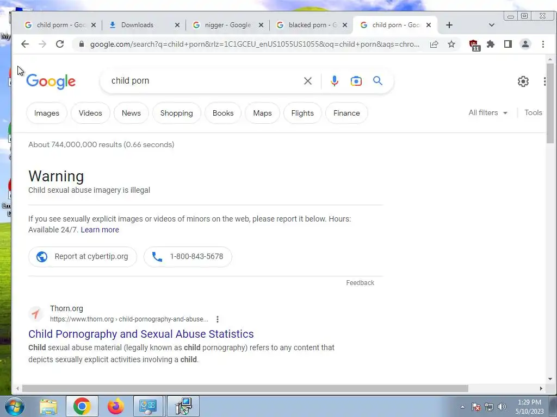Open a new tab with the plus button

(449, 25)
